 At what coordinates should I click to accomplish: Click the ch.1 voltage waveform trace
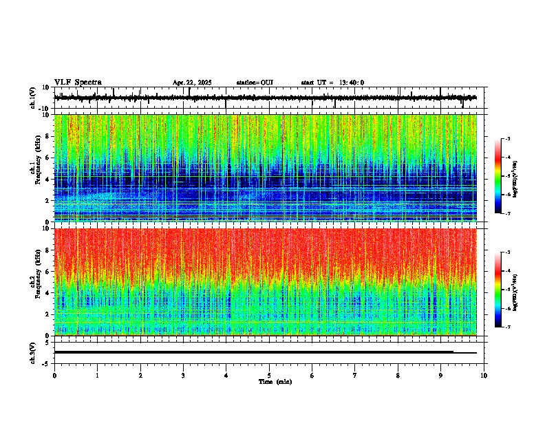[x=266, y=98]
